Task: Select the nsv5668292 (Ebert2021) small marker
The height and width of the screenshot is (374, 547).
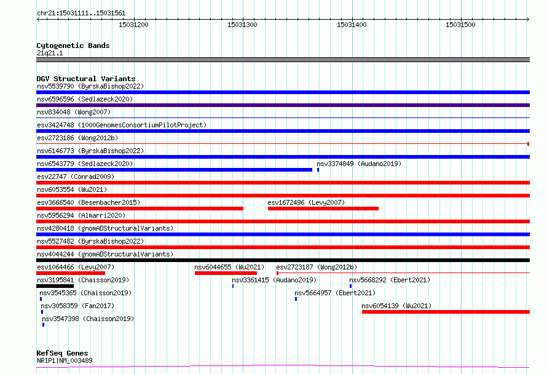Action: point(350,286)
